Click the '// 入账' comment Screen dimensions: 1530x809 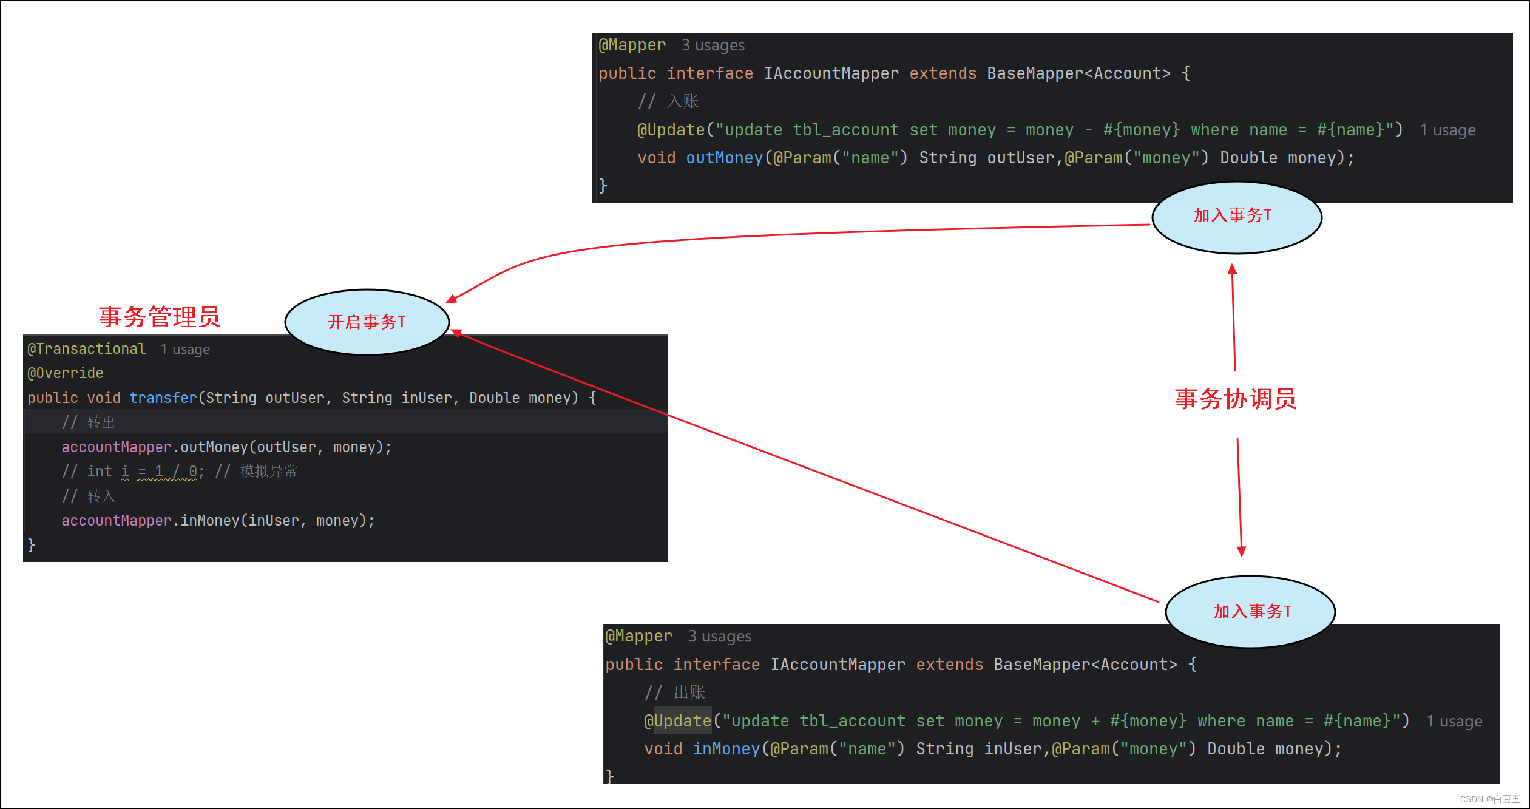668,101
